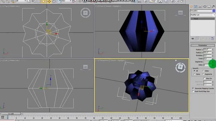Click the 0 / 100 time slider
Screen dimensions: 216x121
(11, 114)
